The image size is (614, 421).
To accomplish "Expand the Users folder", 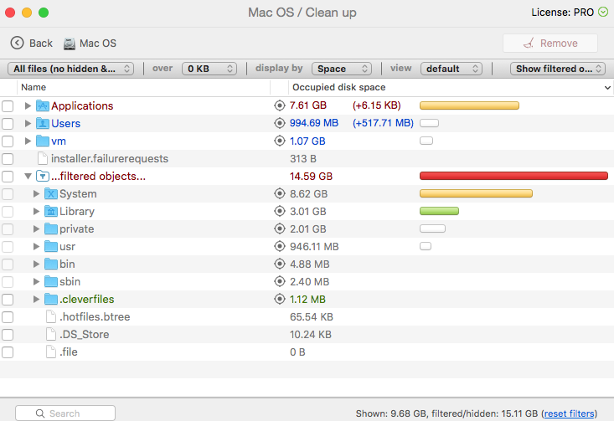I will pos(28,123).
